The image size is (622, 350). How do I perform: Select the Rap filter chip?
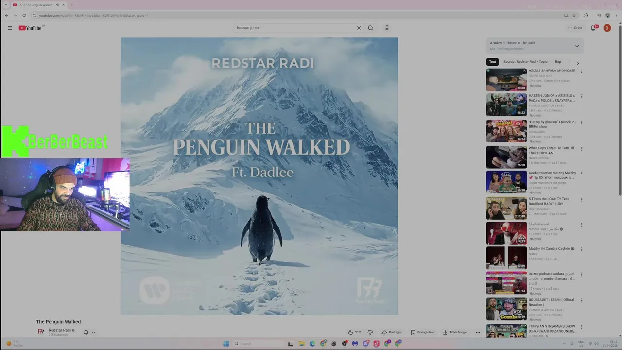558,62
